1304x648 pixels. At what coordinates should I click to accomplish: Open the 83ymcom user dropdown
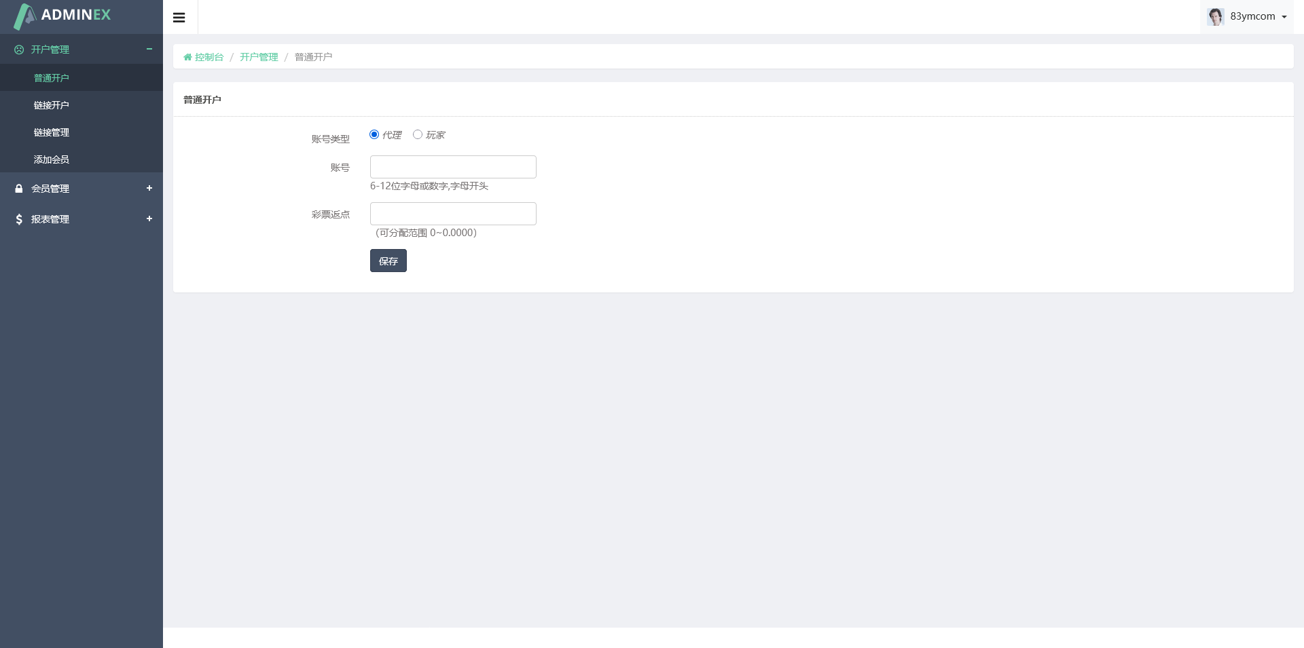1247,16
